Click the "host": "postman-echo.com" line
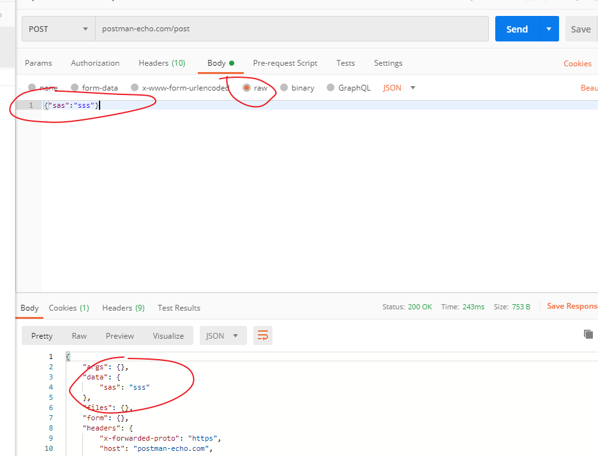This screenshot has width=598, height=456. (x=156, y=448)
